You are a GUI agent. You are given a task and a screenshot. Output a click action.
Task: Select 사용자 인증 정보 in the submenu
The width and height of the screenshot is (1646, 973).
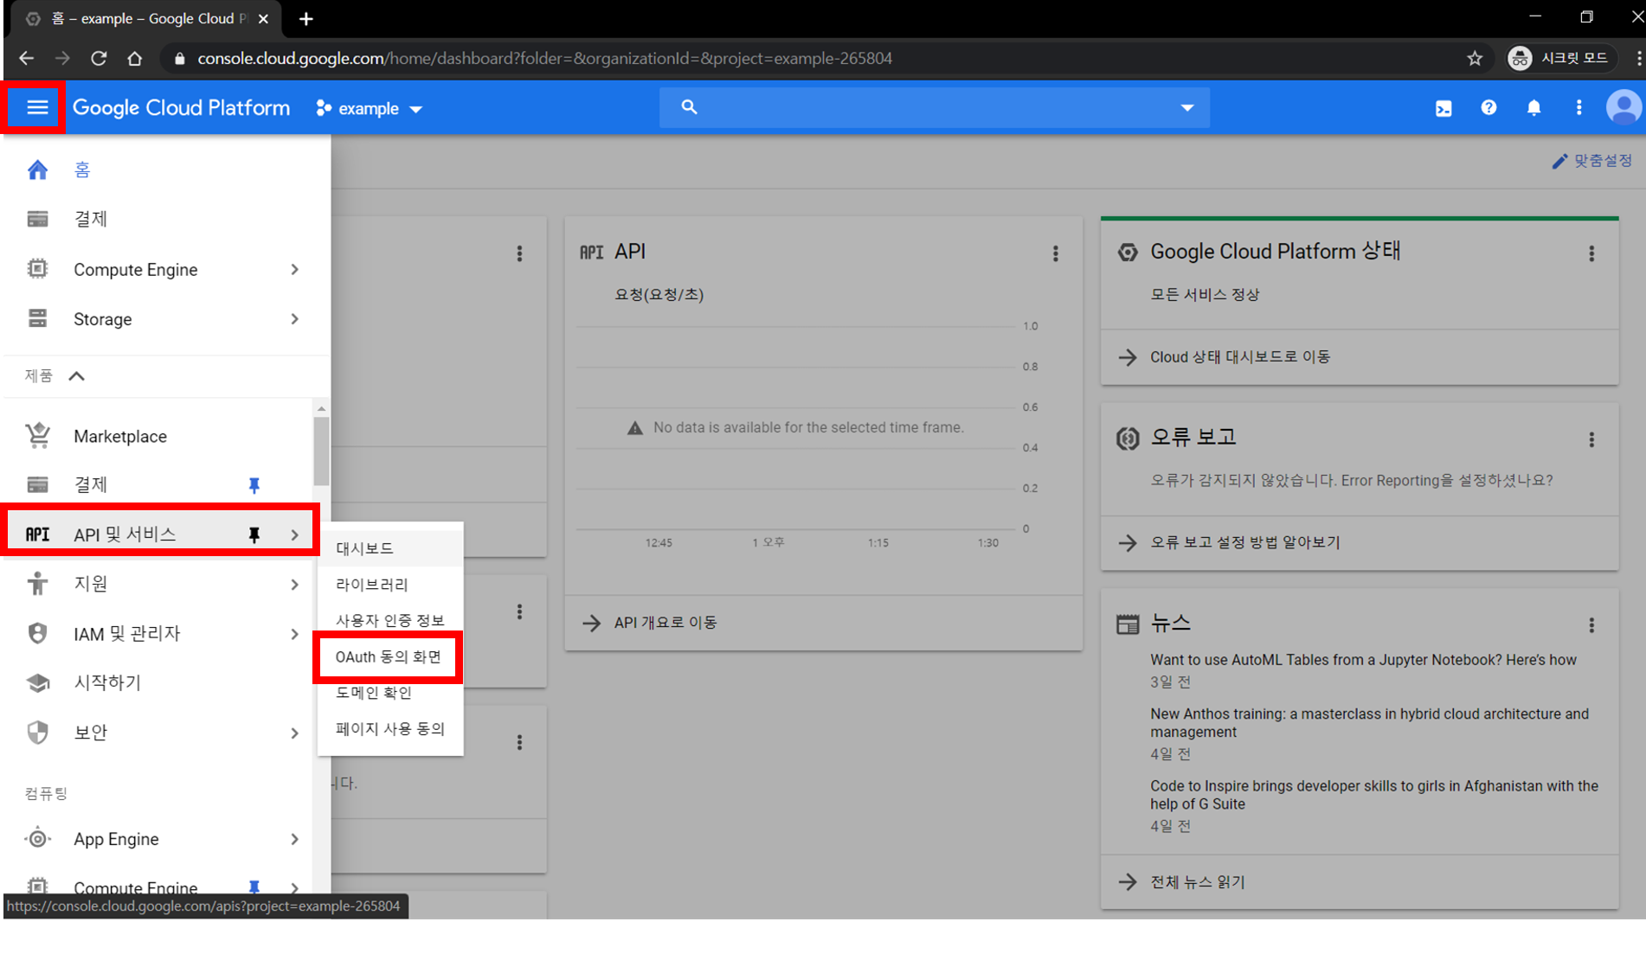[x=390, y=620]
